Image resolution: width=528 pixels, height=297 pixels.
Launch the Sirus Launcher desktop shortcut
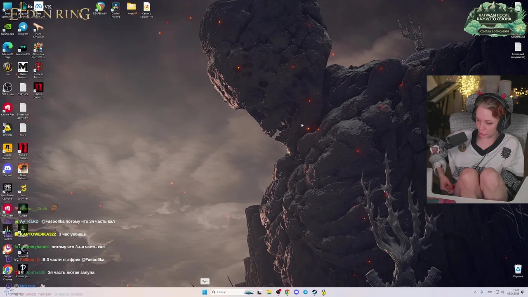[23, 192]
